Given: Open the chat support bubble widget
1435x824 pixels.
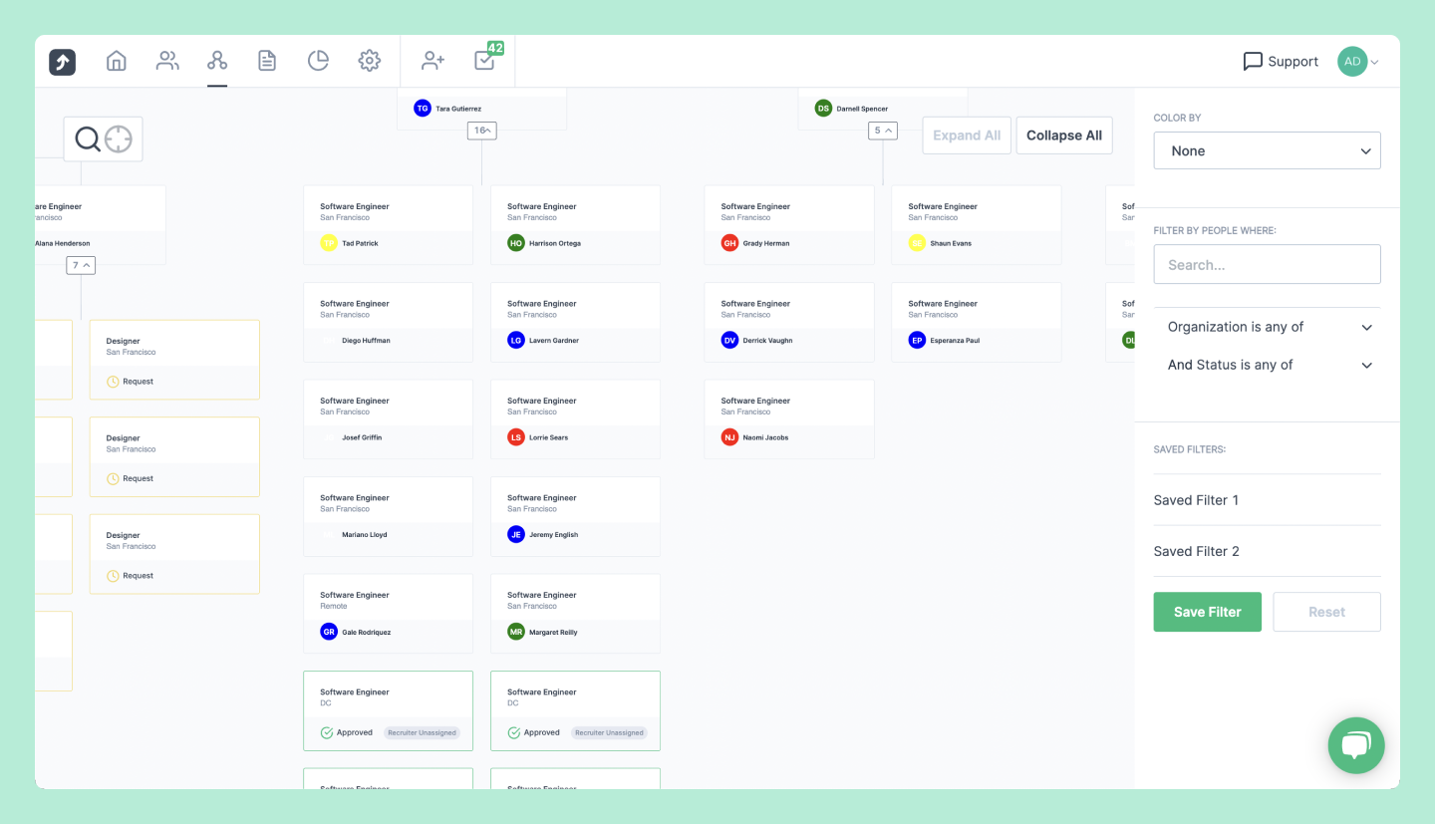Looking at the screenshot, I should [1355, 745].
